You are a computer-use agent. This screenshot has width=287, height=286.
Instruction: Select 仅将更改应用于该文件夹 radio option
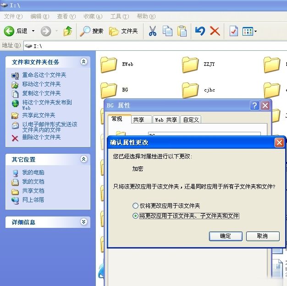pyautogui.click(x=135, y=206)
